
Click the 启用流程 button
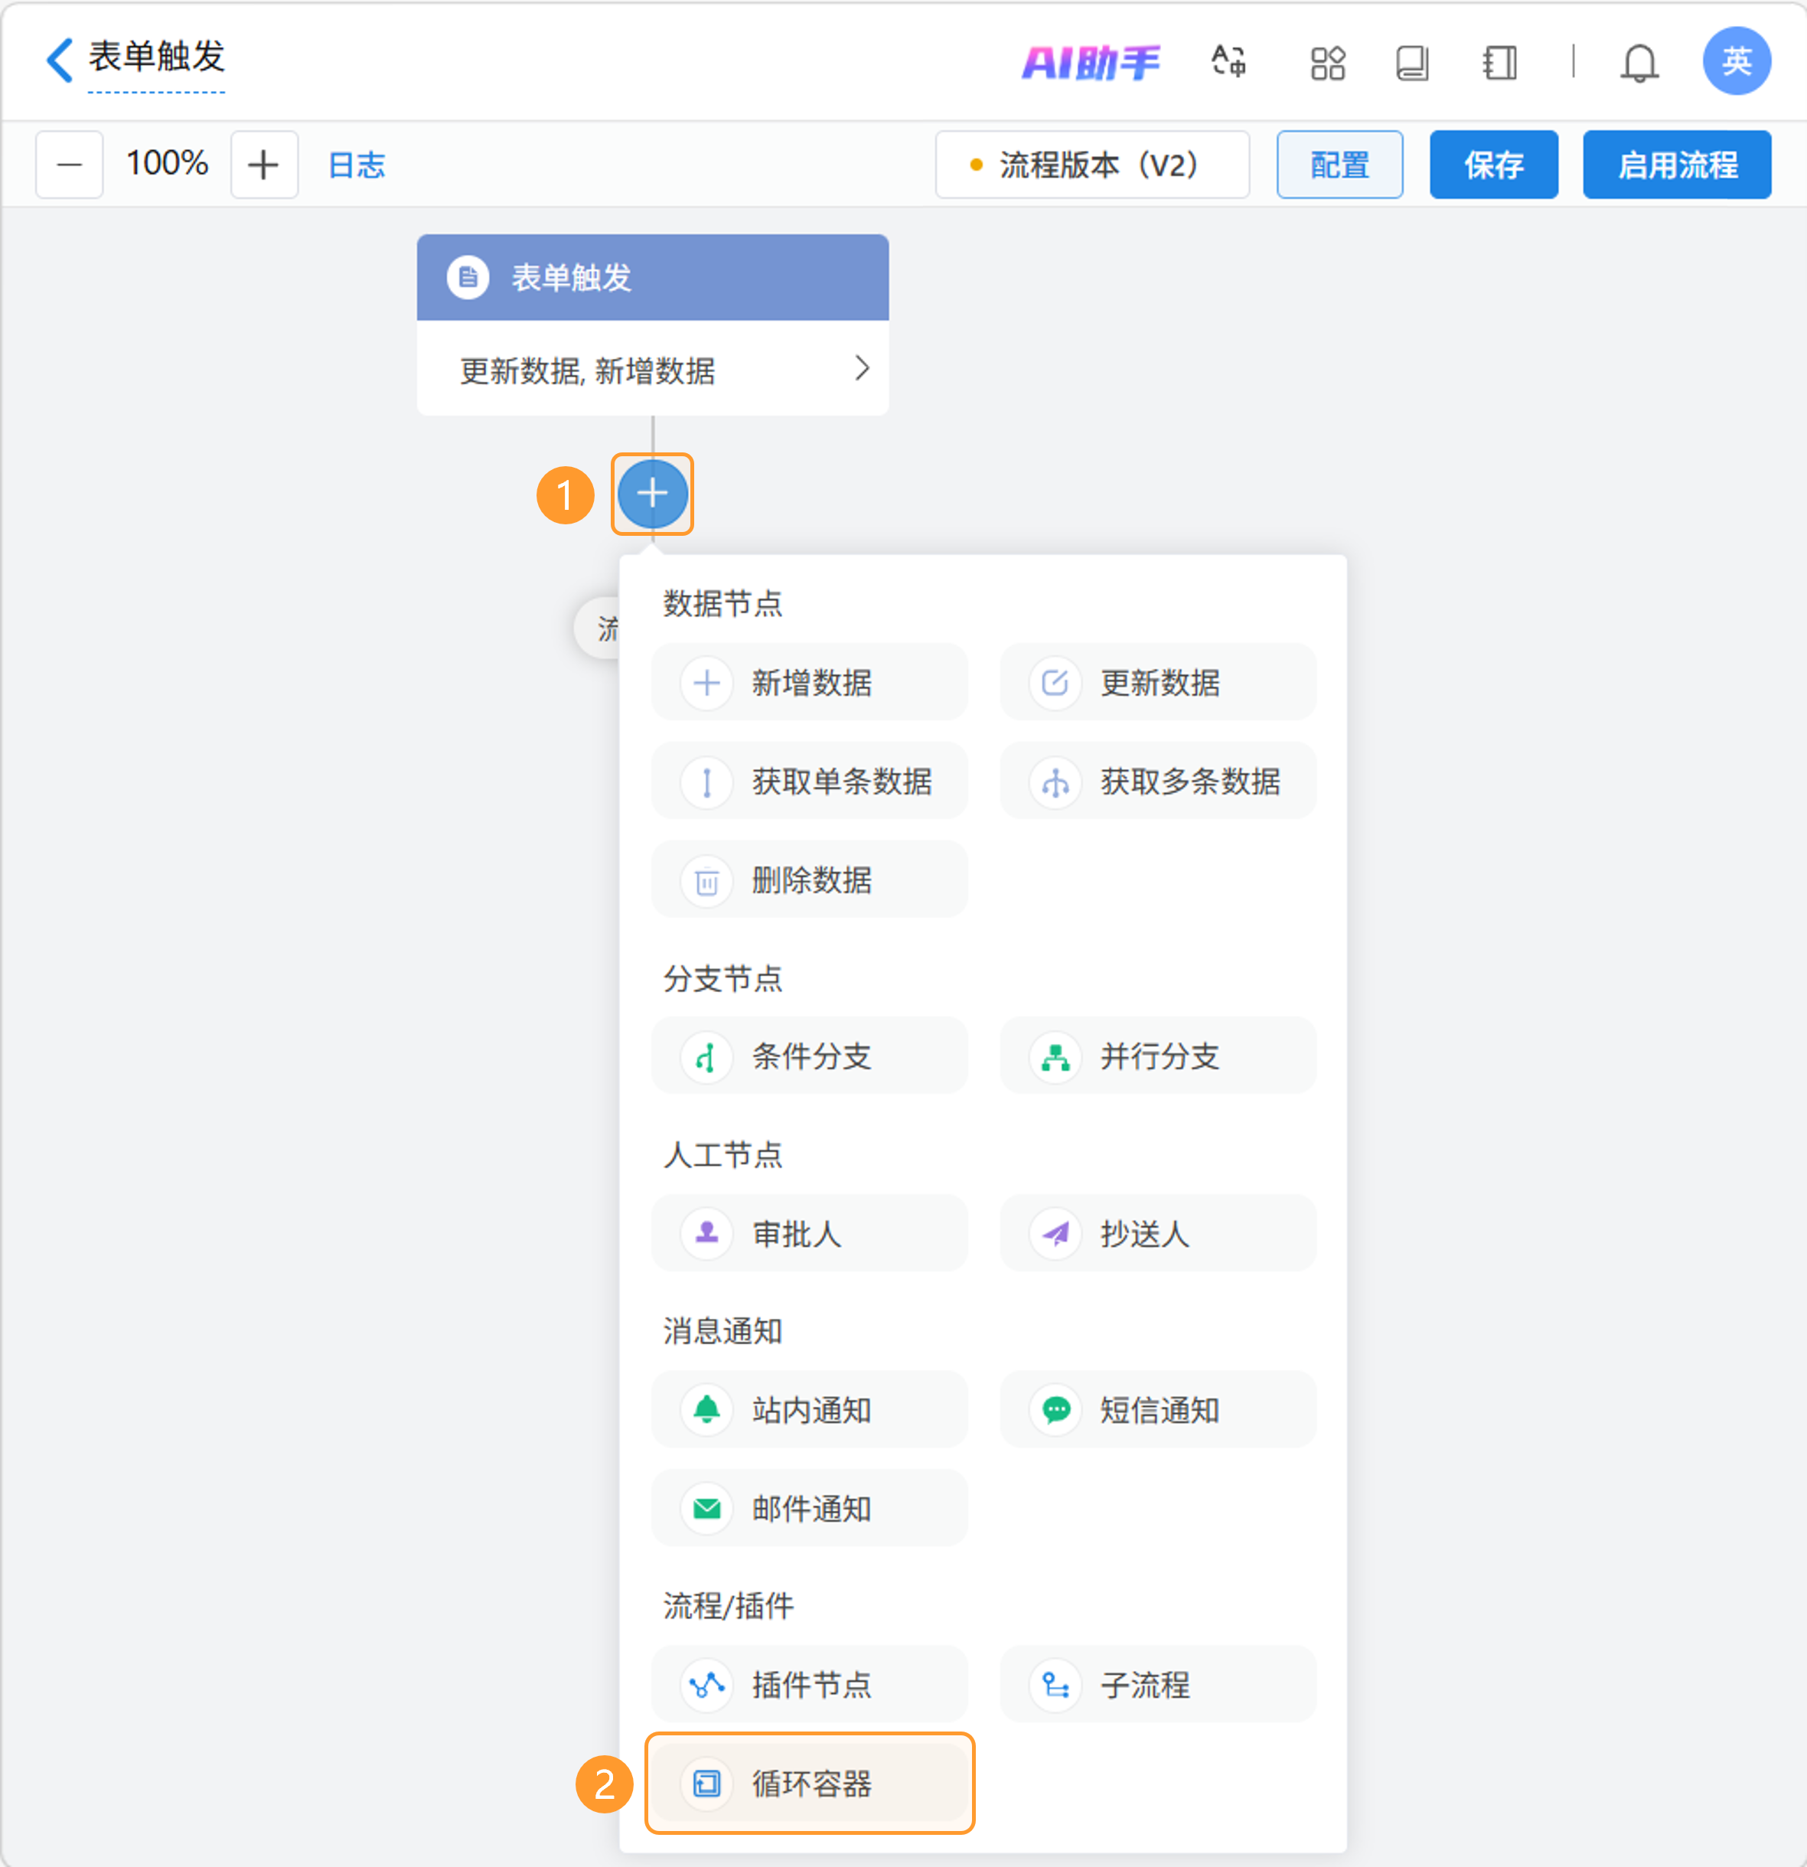coord(1676,165)
